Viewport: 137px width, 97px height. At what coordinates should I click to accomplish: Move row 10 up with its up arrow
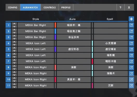tap(14, 78)
